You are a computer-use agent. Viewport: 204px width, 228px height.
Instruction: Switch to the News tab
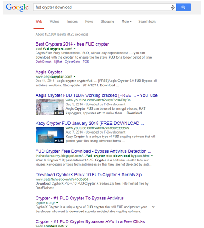[x=89, y=22]
